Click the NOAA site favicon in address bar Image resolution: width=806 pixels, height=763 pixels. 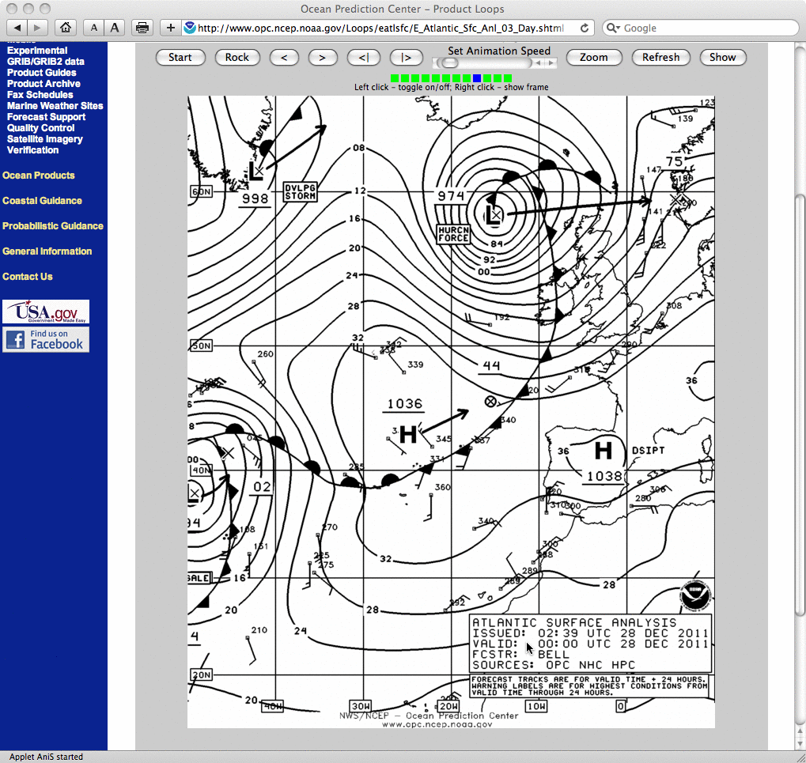pyautogui.click(x=190, y=28)
